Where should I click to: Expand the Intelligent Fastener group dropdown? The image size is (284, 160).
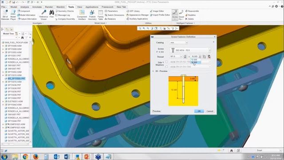(x=185, y=23)
